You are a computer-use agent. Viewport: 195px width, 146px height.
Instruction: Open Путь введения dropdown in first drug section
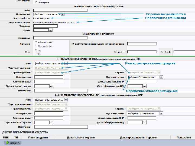tap(161, 77)
